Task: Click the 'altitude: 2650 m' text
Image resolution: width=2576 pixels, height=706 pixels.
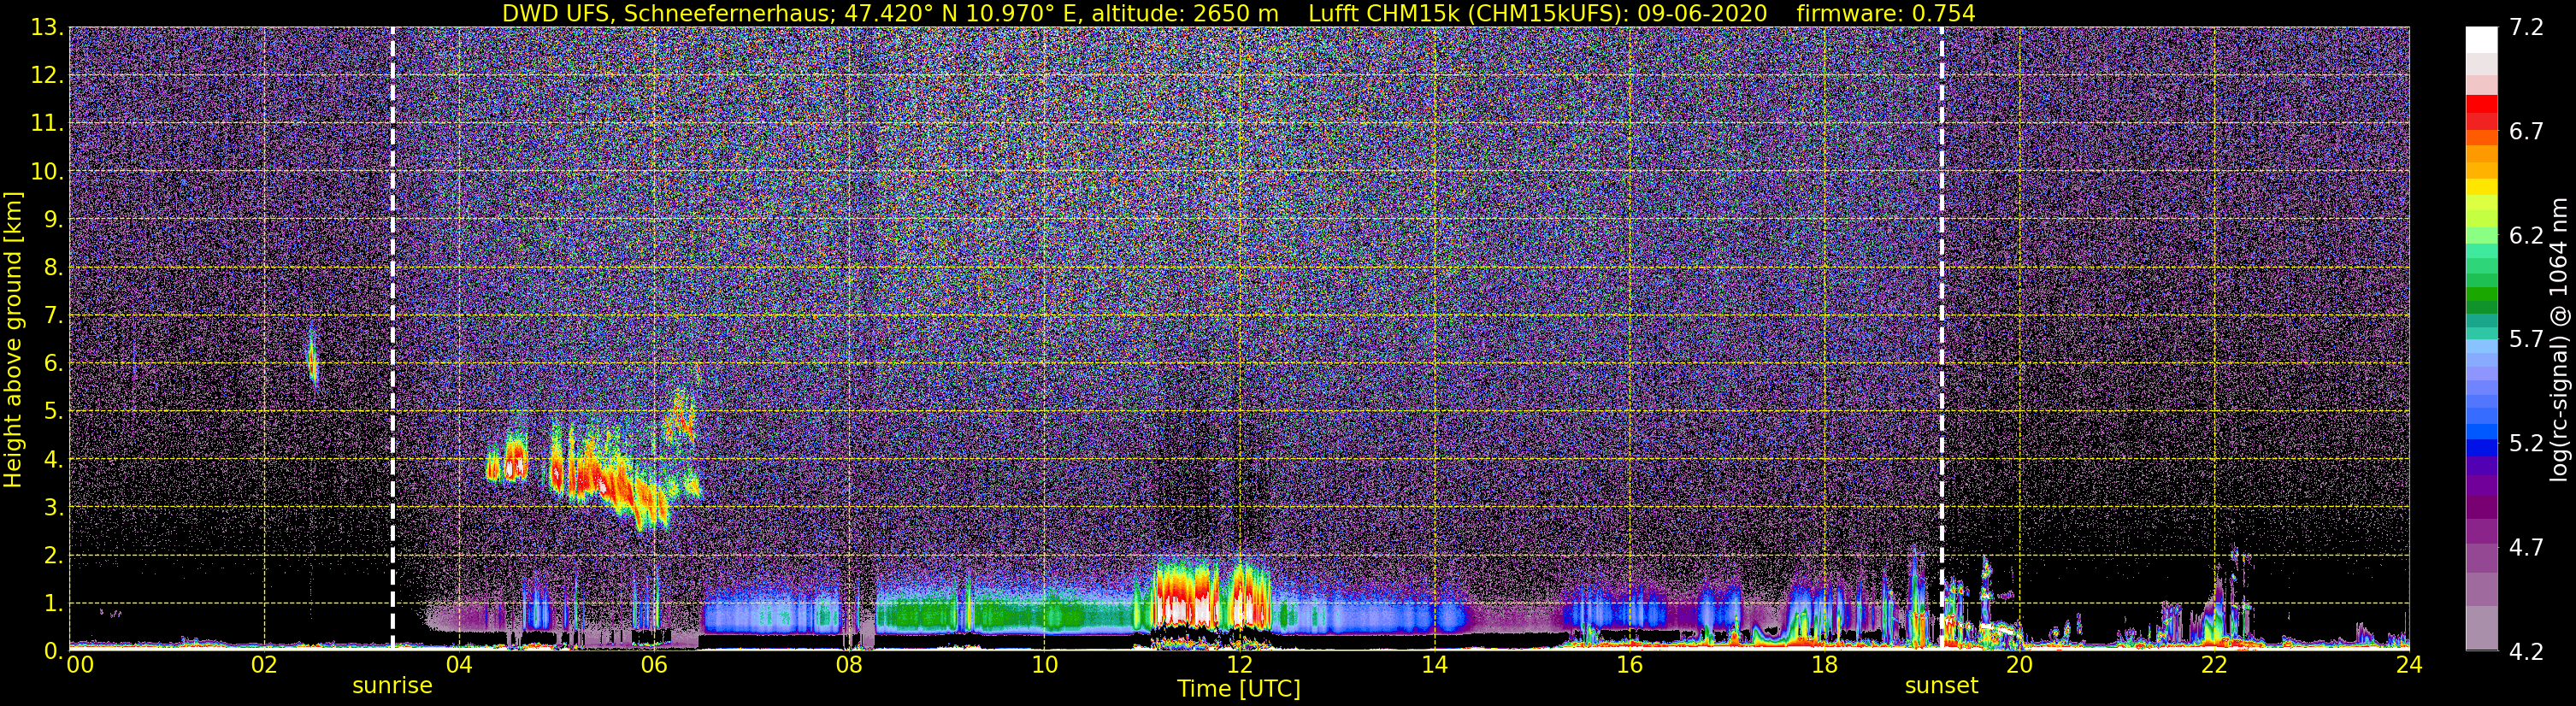Action: click(x=1185, y=13)
